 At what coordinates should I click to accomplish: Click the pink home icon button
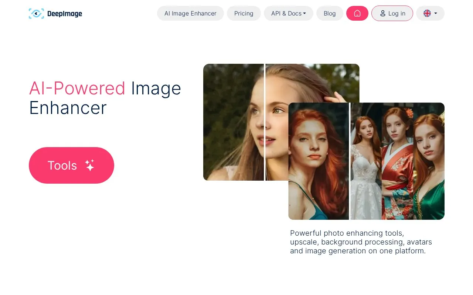[357, 13]
